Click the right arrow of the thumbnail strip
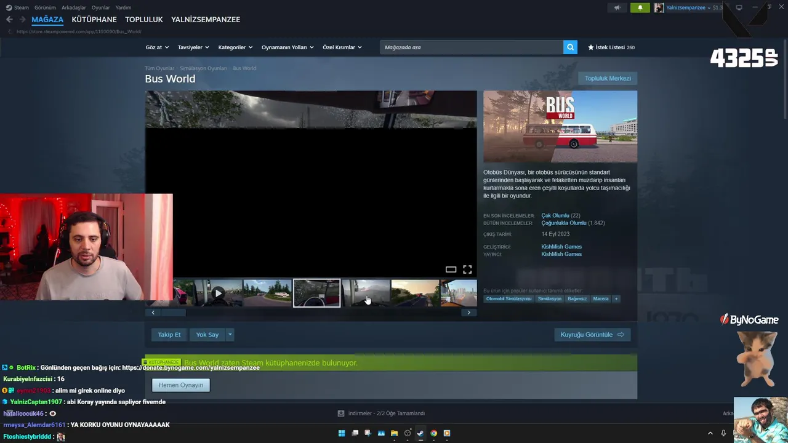Image resolution: width=788 pixels, height=443 pixels. tap(468, 313)
